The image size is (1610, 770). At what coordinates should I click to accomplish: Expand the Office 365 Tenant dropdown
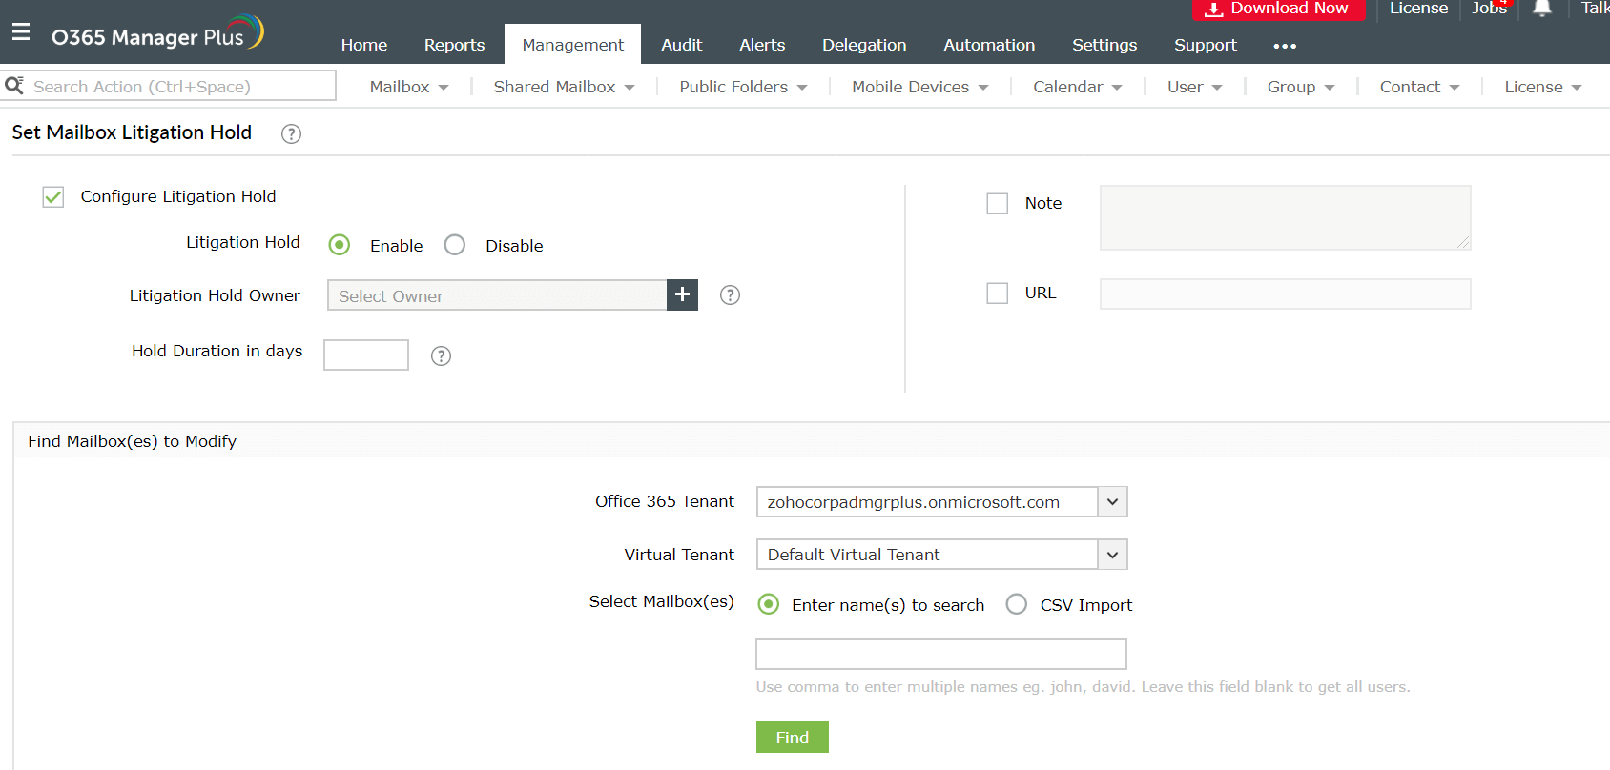pyautogui.click(x=1112, y=502)
